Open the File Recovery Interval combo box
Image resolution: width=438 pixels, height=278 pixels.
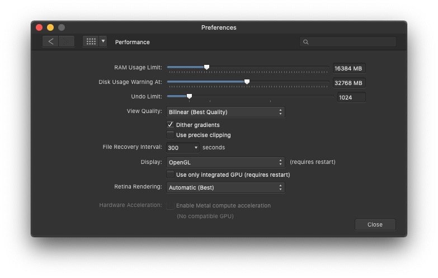(183, 148)
